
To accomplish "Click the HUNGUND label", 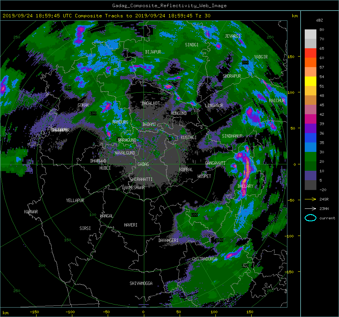I will click(179, 113).
